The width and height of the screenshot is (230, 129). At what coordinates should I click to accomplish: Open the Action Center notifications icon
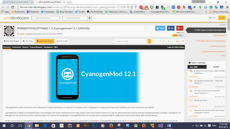[x=209, y=126]
